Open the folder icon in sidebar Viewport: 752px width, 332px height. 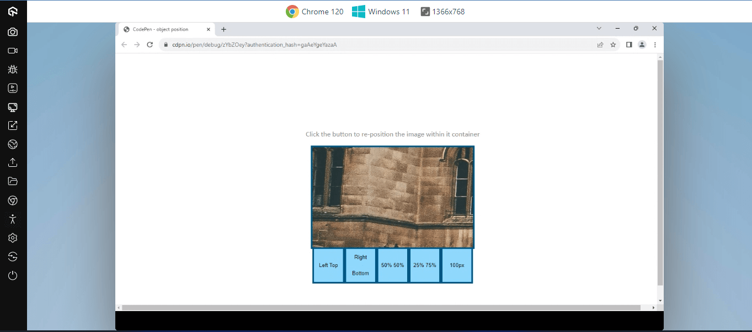13,182
